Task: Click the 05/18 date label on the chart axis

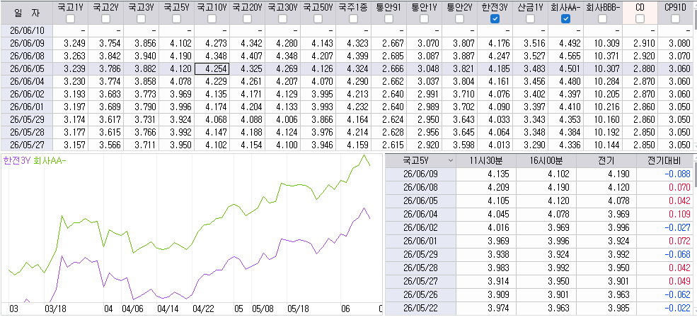Action: [297, 309]
